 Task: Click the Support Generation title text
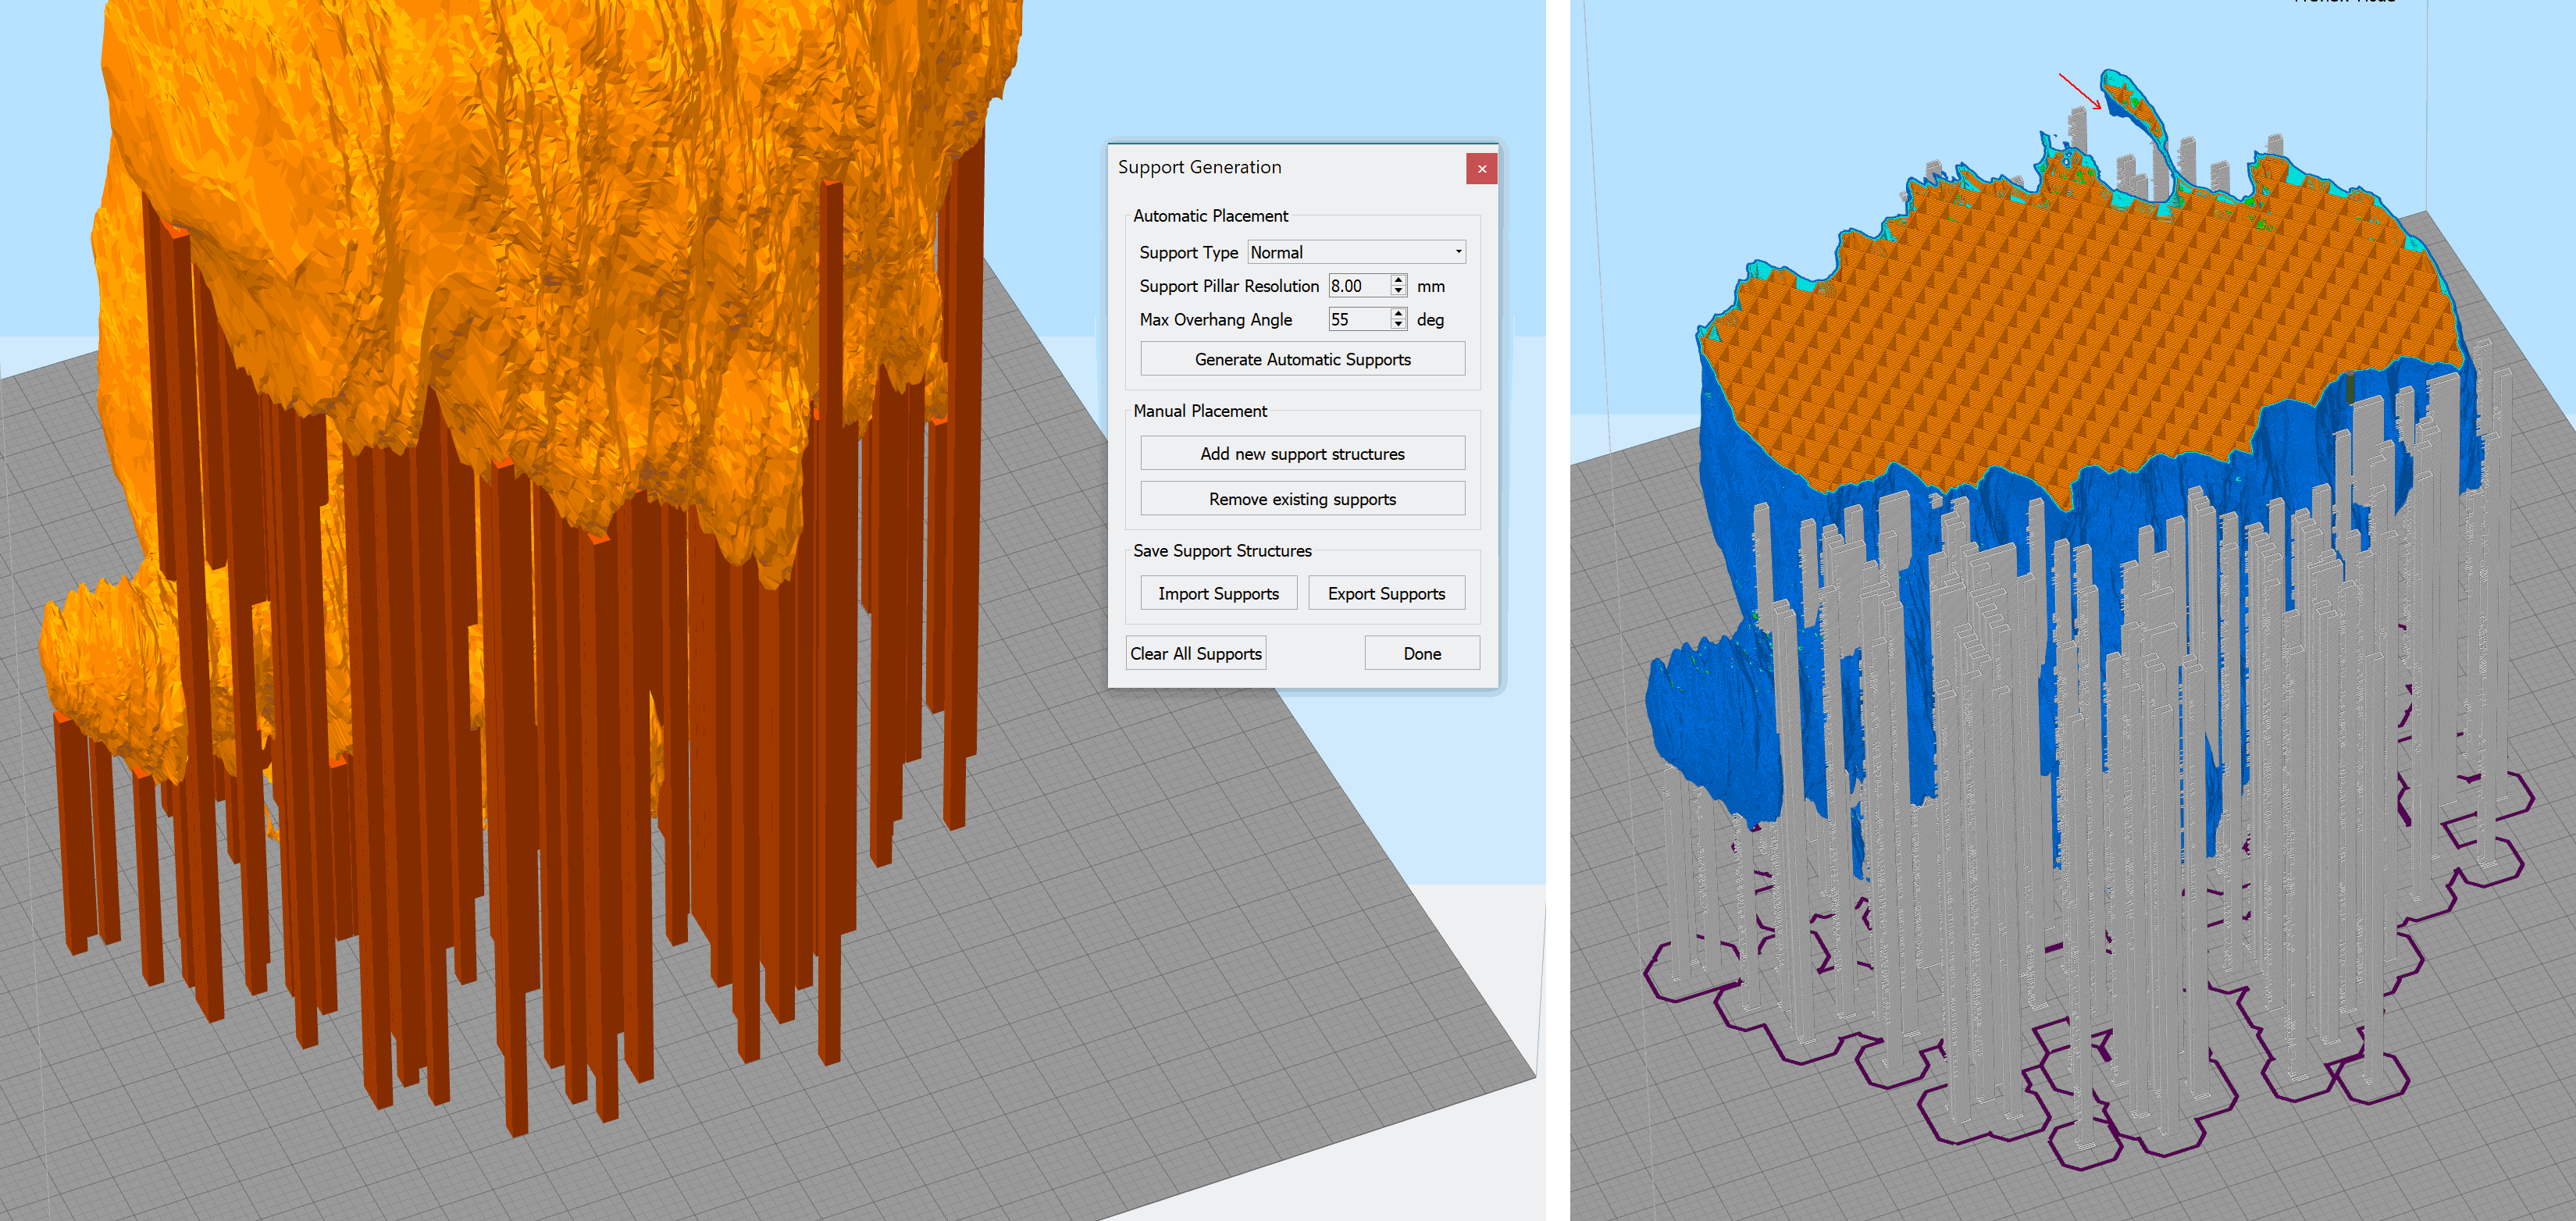point(1199,167)
